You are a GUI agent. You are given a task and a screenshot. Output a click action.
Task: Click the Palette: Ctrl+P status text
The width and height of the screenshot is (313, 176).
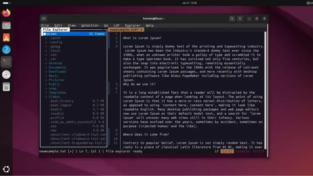point(250,151)
